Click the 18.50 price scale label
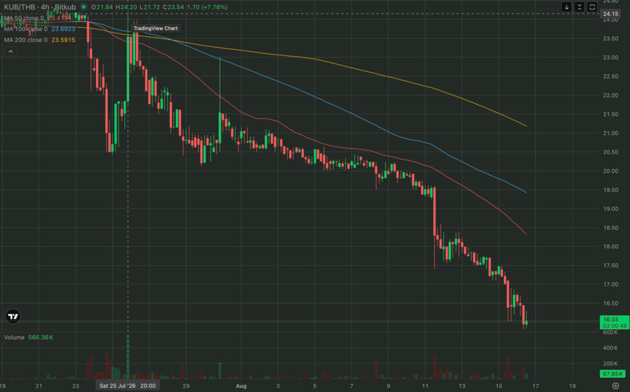Image resolution: width=630 pixels, height=392 pixels. [610, 227]
